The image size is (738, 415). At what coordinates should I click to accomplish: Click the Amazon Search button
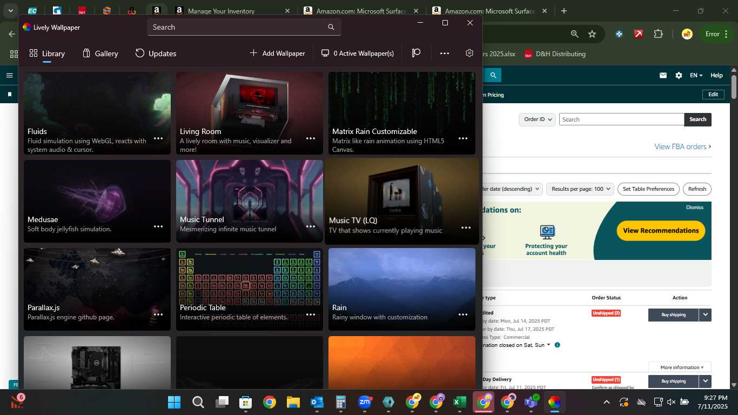click(697, 119)
